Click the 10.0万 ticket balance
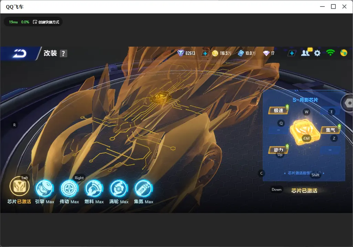 tap(250, 53)
